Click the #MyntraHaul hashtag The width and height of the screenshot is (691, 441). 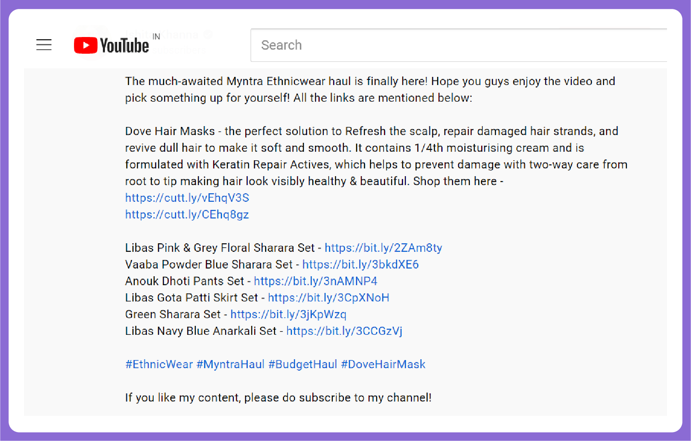tap(231, 364)
